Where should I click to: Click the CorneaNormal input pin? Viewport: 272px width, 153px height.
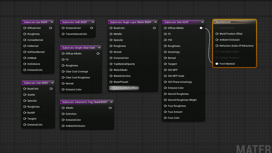pyautogui.click(x=25, y=40)
